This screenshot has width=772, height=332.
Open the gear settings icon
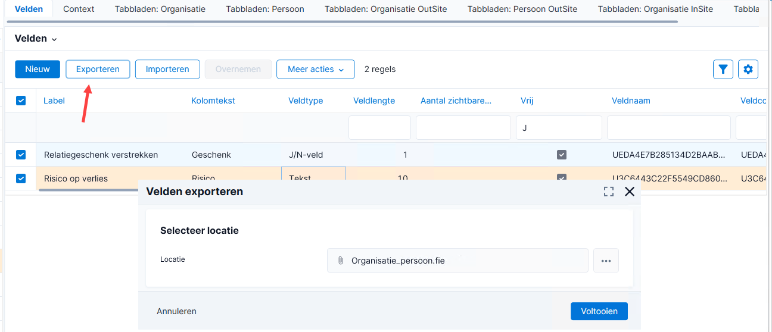tap(748, 69)
